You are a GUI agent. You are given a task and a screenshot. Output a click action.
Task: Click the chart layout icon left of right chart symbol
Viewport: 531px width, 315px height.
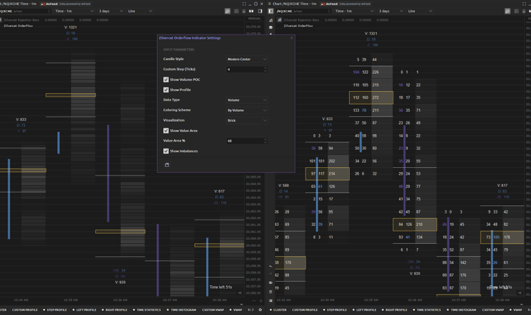(271, 11)
